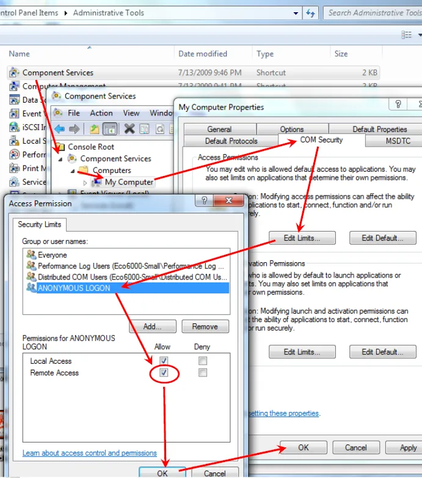
Task: Open the address bar history dropdown
Action: tap(296, 13)
